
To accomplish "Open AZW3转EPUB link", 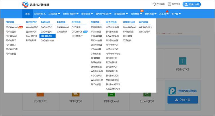I will click(x=113, y=89).
